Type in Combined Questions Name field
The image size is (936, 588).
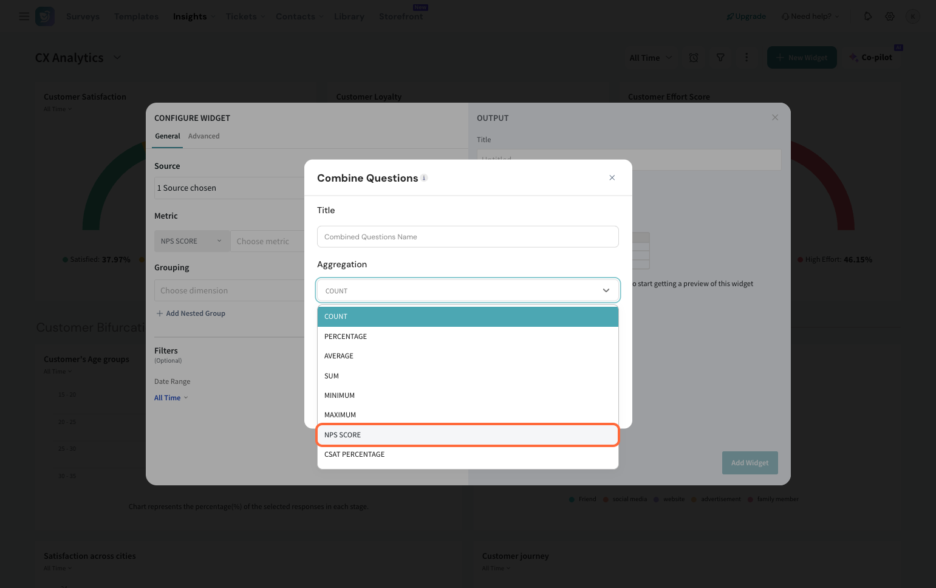coord(467,237)
